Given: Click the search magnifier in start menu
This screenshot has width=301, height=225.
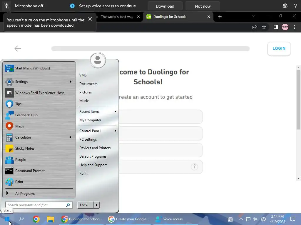Looking at the screenshot, I should (68, 205).
